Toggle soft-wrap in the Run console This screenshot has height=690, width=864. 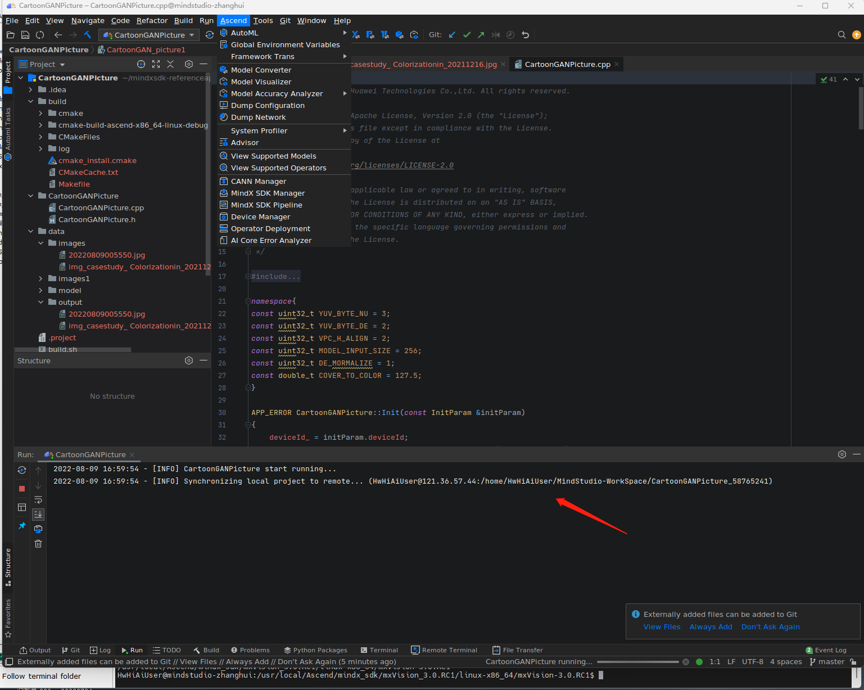tap(38, 500)
